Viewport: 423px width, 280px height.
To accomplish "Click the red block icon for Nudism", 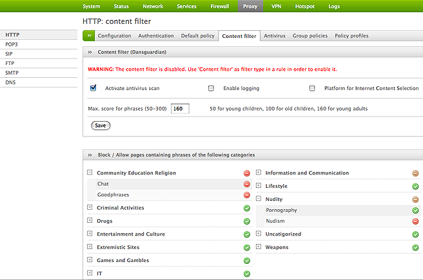I will point(415,221).
